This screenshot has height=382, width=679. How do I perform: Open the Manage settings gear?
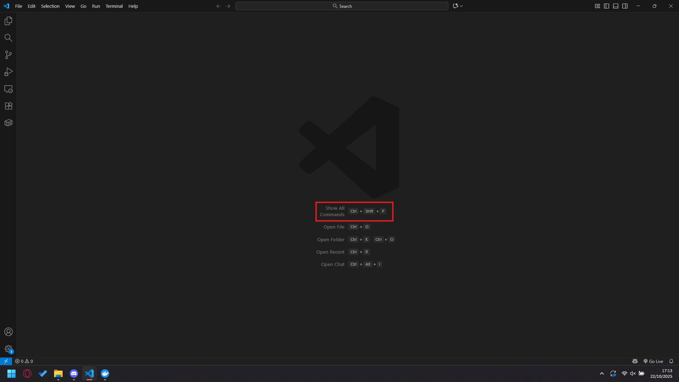click(8, 348)
